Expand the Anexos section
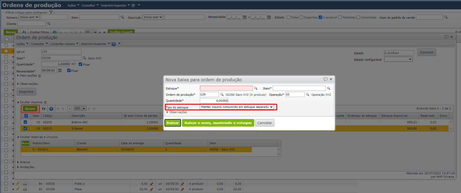This screenshot has height=193, width=461. tap(23, 162)
